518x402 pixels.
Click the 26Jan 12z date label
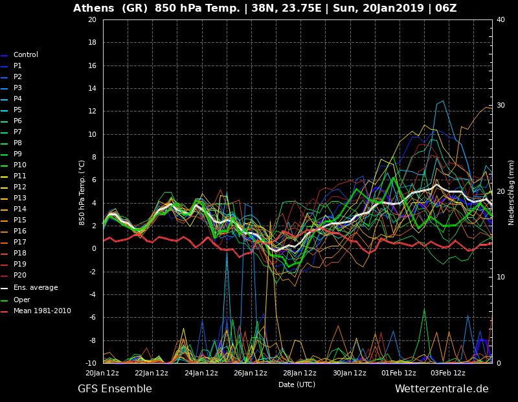(251, 373)
